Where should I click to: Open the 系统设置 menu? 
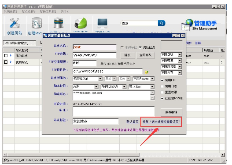[x=10, y=12]
